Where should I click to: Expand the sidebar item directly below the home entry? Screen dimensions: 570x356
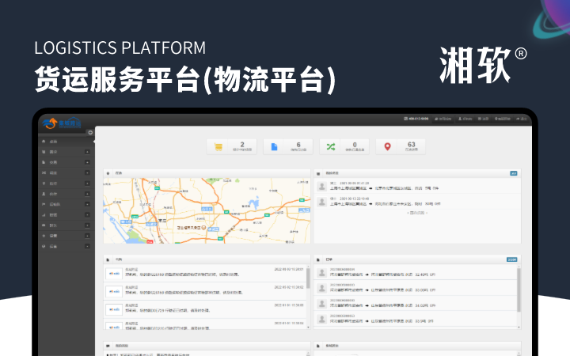87,152
